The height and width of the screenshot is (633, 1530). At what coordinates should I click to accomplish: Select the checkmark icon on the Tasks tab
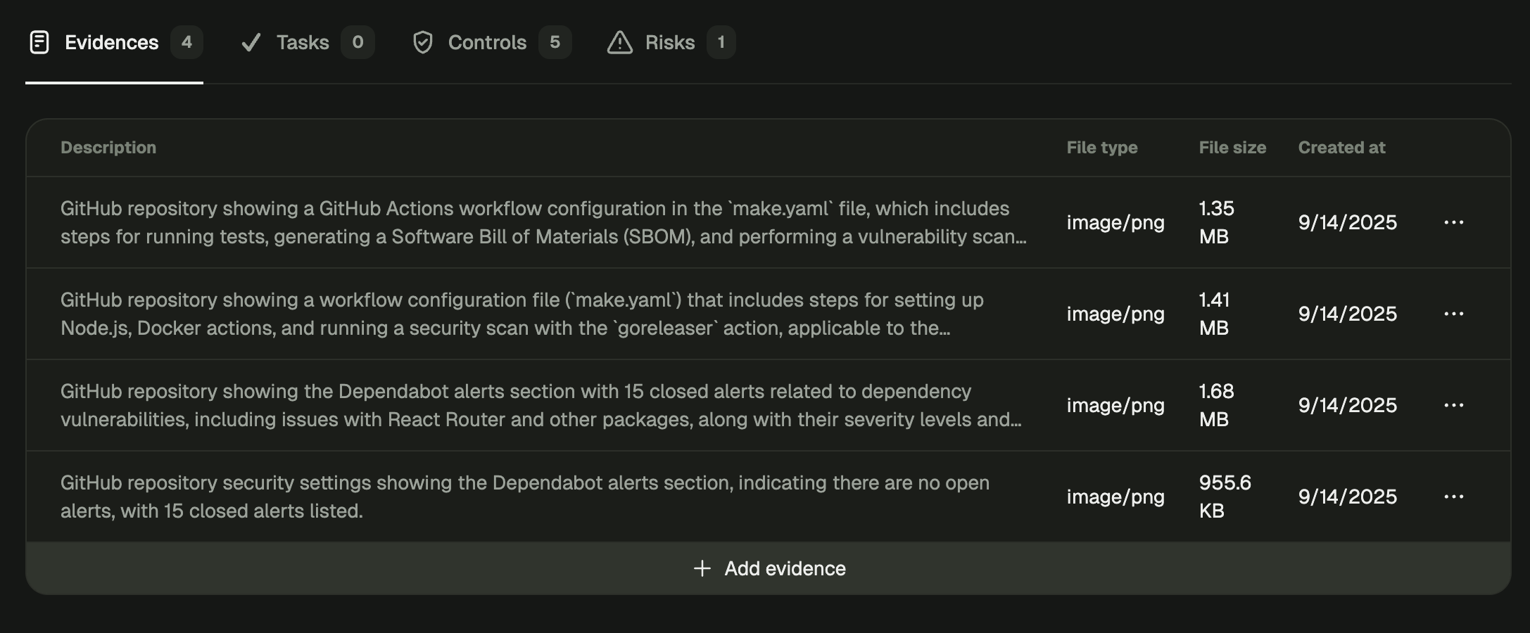click(x=251, y=42)
